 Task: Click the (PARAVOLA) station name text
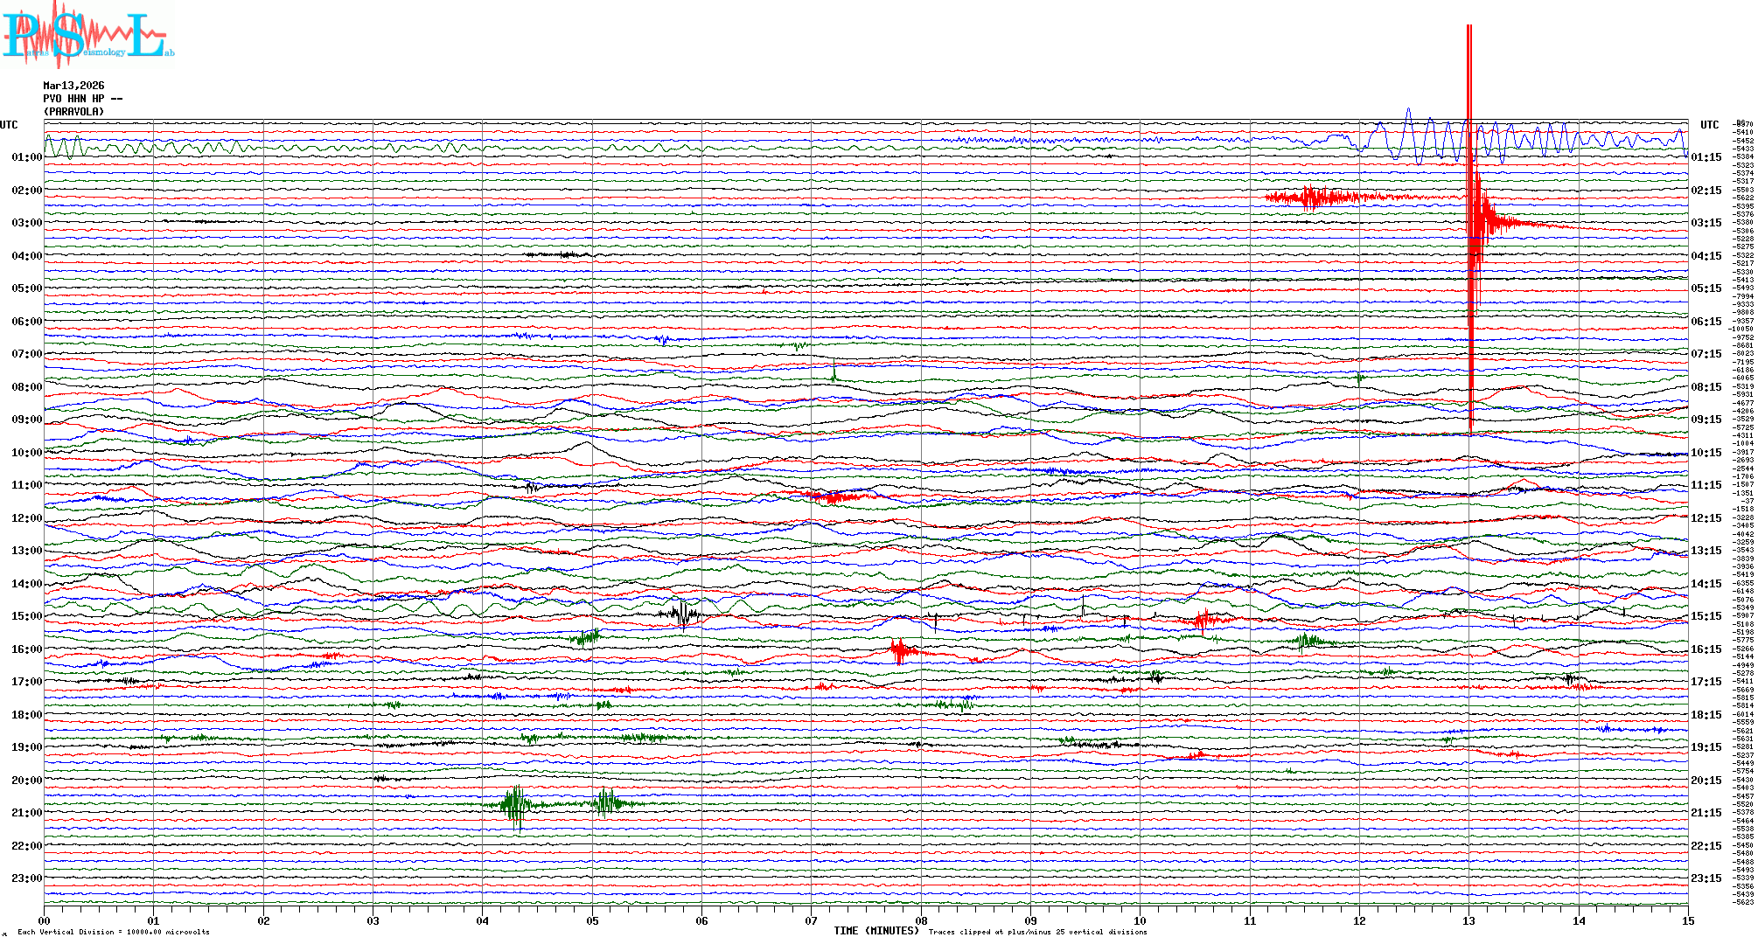(x=73, y=112)
